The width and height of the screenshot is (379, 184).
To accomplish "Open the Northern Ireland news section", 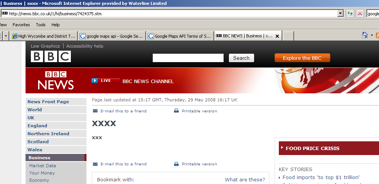I will tap(48, 134).
